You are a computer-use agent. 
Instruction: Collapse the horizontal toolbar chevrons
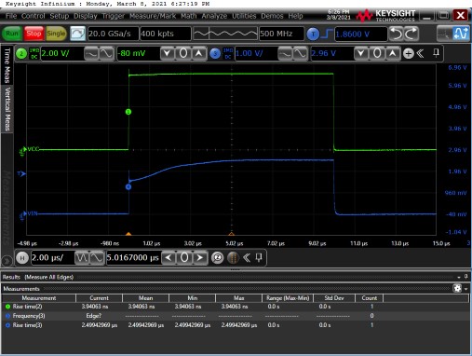click(x=247, y=258)
